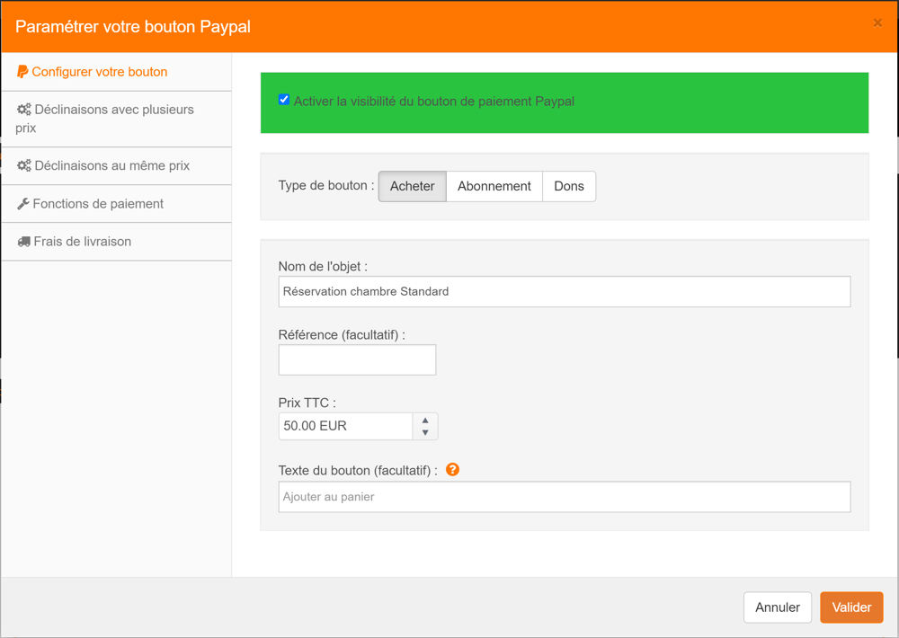This screenshot has width=899, height=638.
Task: Click the wrench icon for Fonctions de paiement
Action: [x=23, y=204]
